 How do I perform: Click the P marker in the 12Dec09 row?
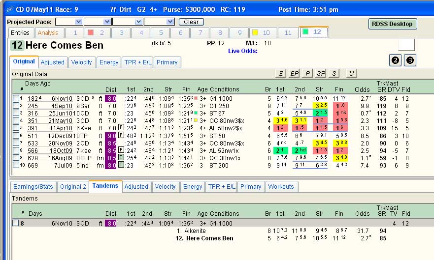click(121, 135)
